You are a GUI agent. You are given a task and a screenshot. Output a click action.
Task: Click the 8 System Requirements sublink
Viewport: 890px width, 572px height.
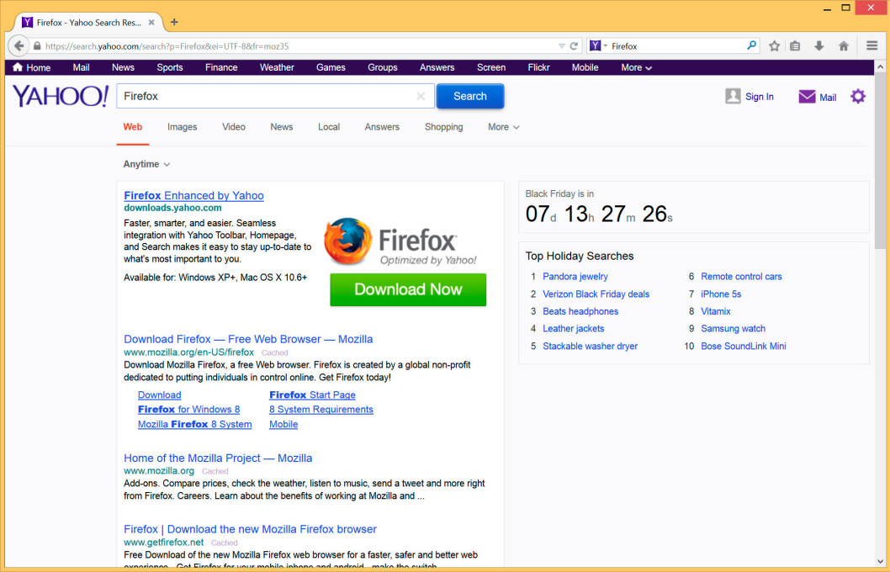pyautogui.click(x=321, y=409)
